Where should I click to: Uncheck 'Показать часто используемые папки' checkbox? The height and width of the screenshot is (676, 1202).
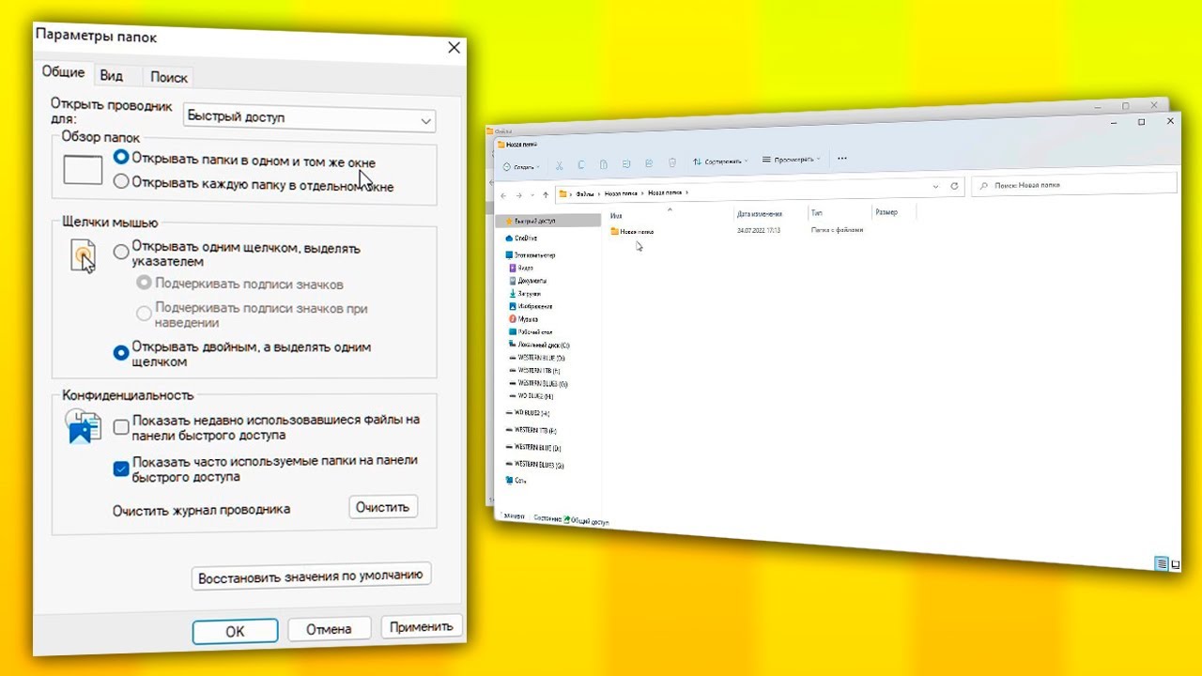click(x=120, y=469)
